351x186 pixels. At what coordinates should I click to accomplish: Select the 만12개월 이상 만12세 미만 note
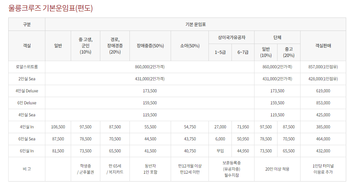(x=190, y=169)
